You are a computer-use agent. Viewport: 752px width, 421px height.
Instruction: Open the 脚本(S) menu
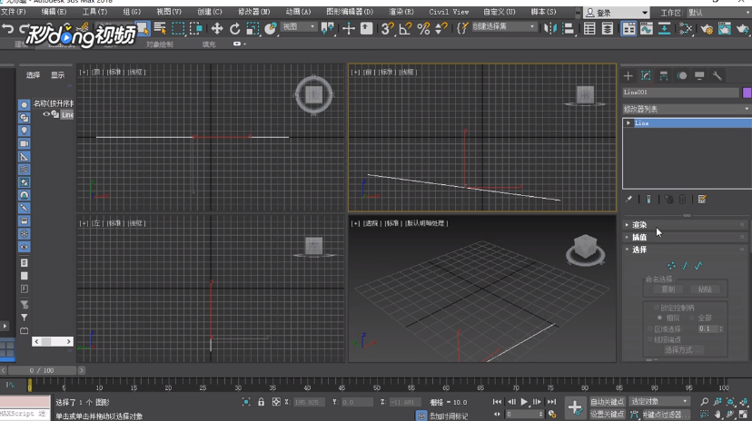pyautogui.click(x=543, y=12)
